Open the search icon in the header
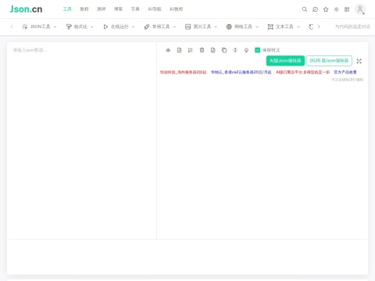Image resolution: width=375 pixels, height=281 pixels. [x=304, y=9]
